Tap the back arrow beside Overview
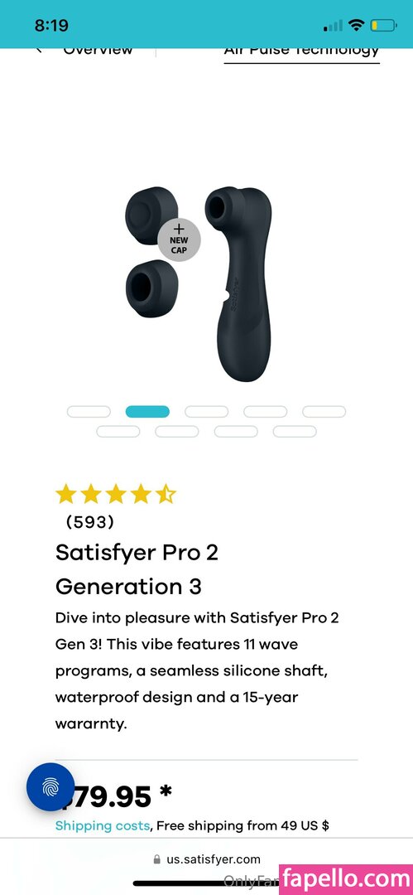The height and width of the screenshot is (895, 413). [x=40, y=51]
